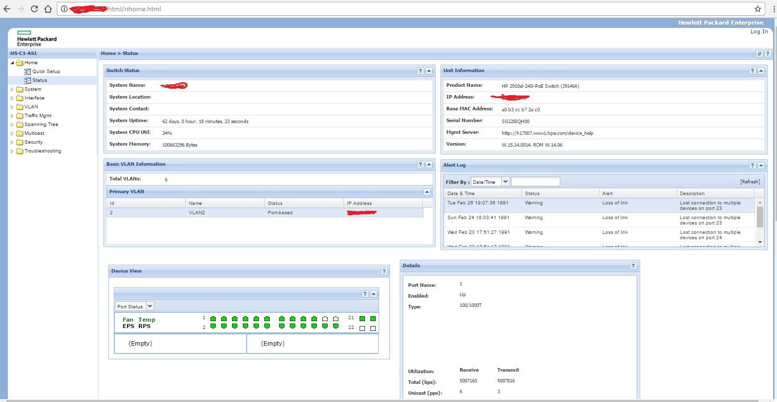Open help for Basic VLAN Information panel
The height and width of the screenshot is (402, 777).
tap(420, 164)
